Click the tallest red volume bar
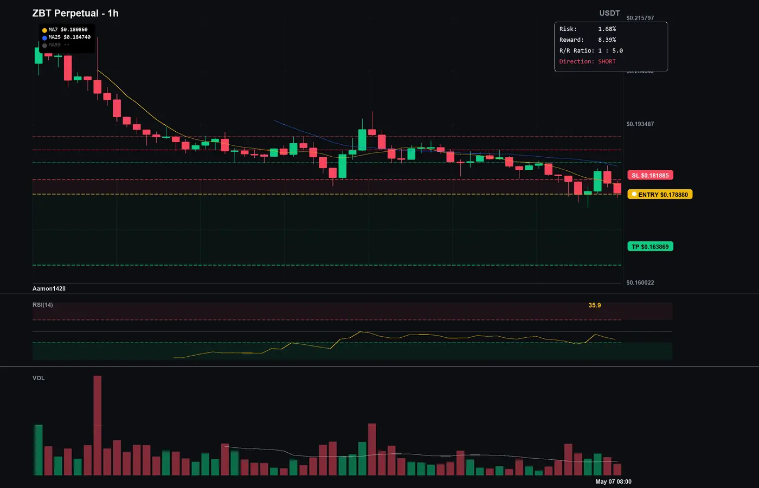759x488 pixels. [98, 426]
